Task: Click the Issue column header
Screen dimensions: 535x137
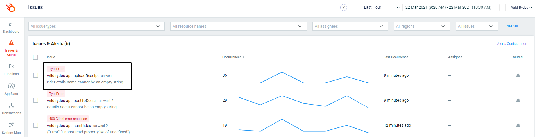Action: click(x=51, y=57)
